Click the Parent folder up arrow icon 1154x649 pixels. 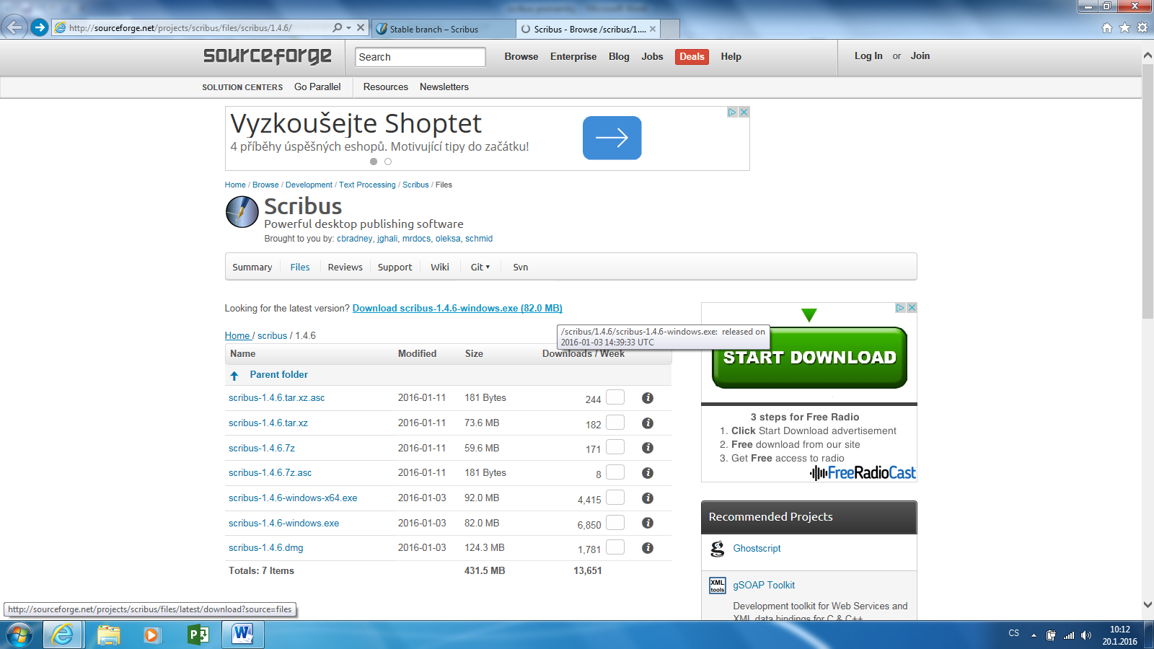click(x=234, y=376)
